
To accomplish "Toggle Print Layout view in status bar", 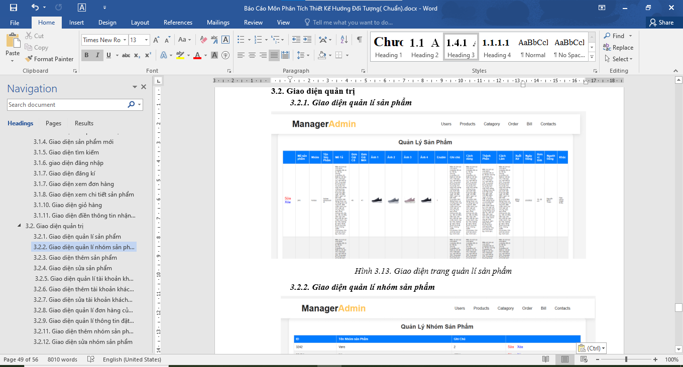I will pos(565,359).
